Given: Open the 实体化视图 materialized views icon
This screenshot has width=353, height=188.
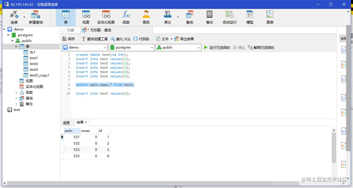Looking at the screenshot, I should pos(106,17).
